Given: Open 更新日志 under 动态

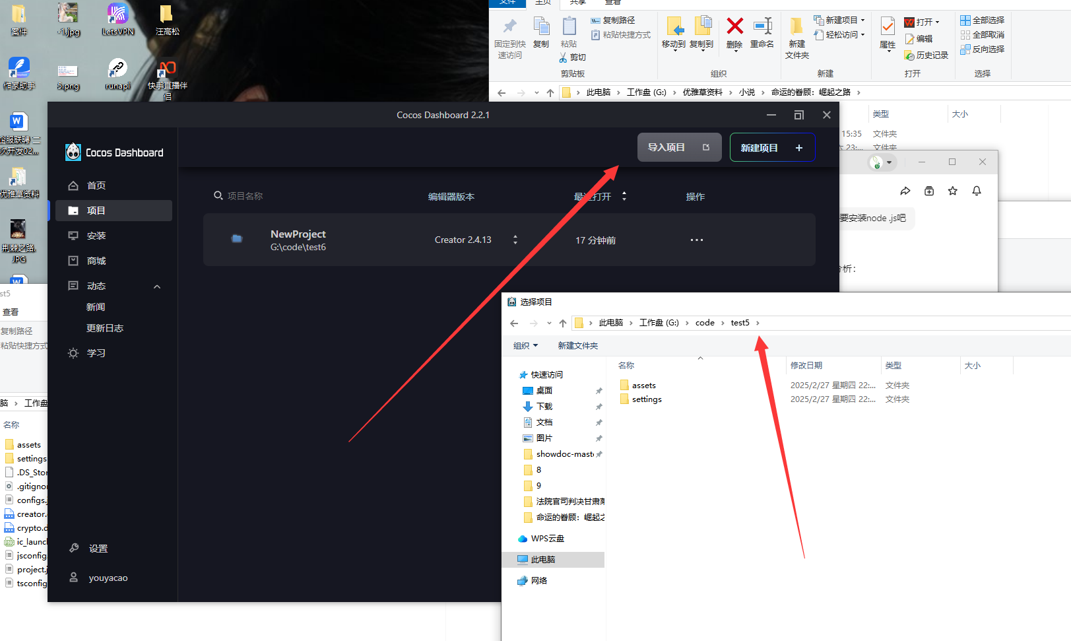Looking at the screenshot, I should click(105, 328).
